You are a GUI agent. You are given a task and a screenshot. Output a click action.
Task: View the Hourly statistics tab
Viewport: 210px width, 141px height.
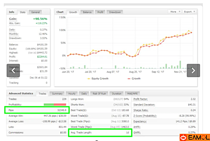point(72,94)
